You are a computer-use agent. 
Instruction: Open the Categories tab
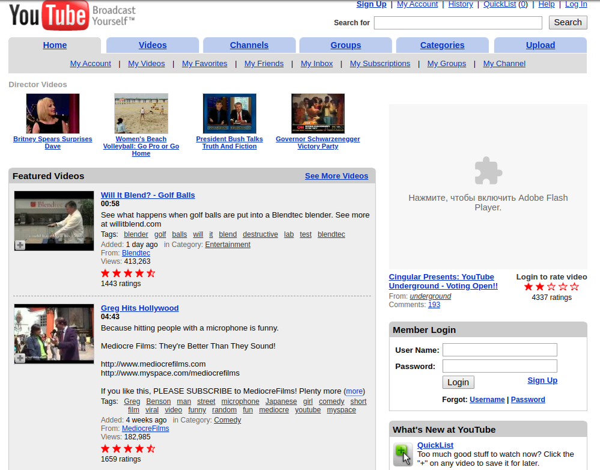pos(443,45)
